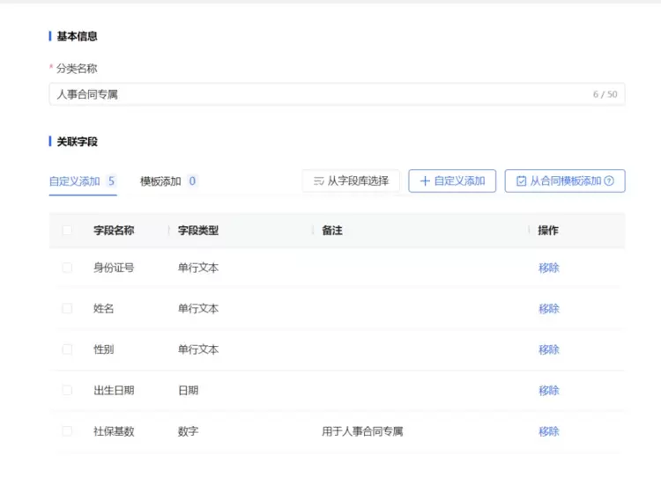Remove the 社保基数 field
This screenshot has height=485, width=661.
tap(548, 431)
